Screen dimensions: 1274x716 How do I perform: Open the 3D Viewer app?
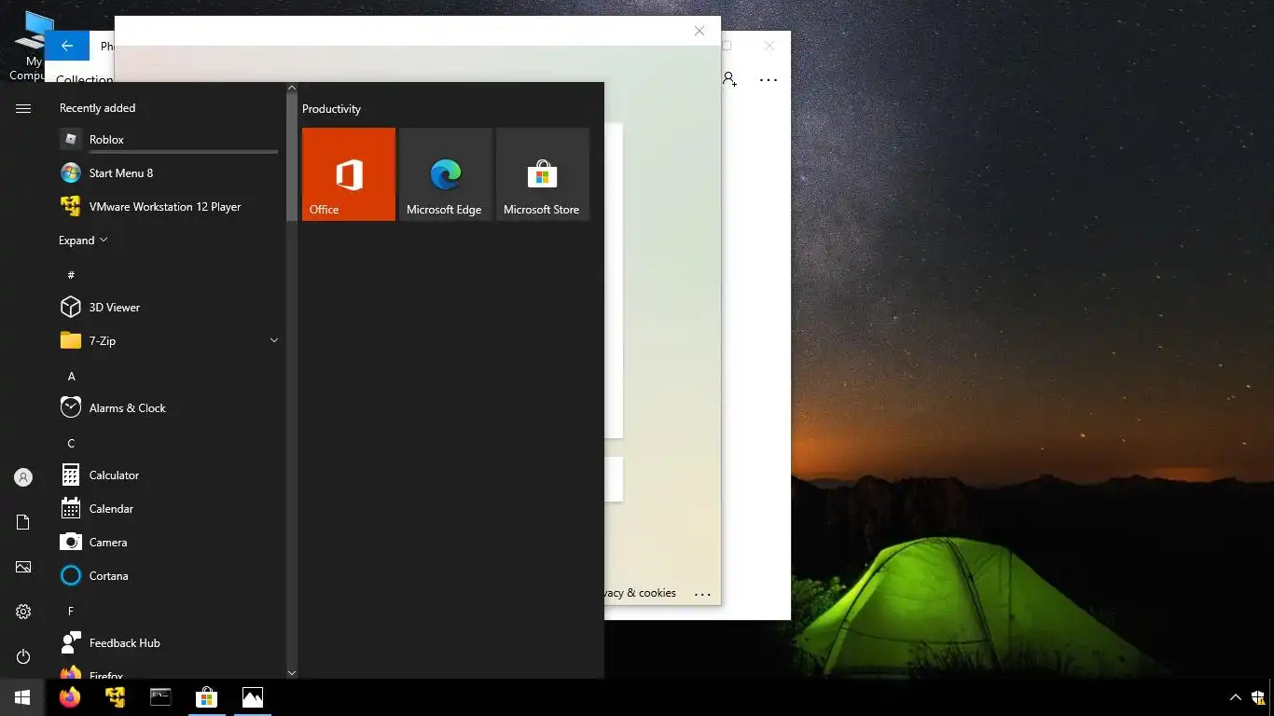169,308
